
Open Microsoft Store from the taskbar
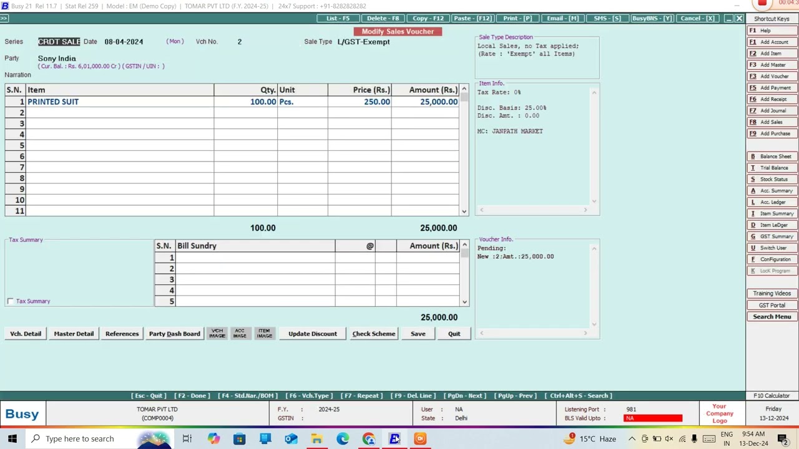coord(240,438)
